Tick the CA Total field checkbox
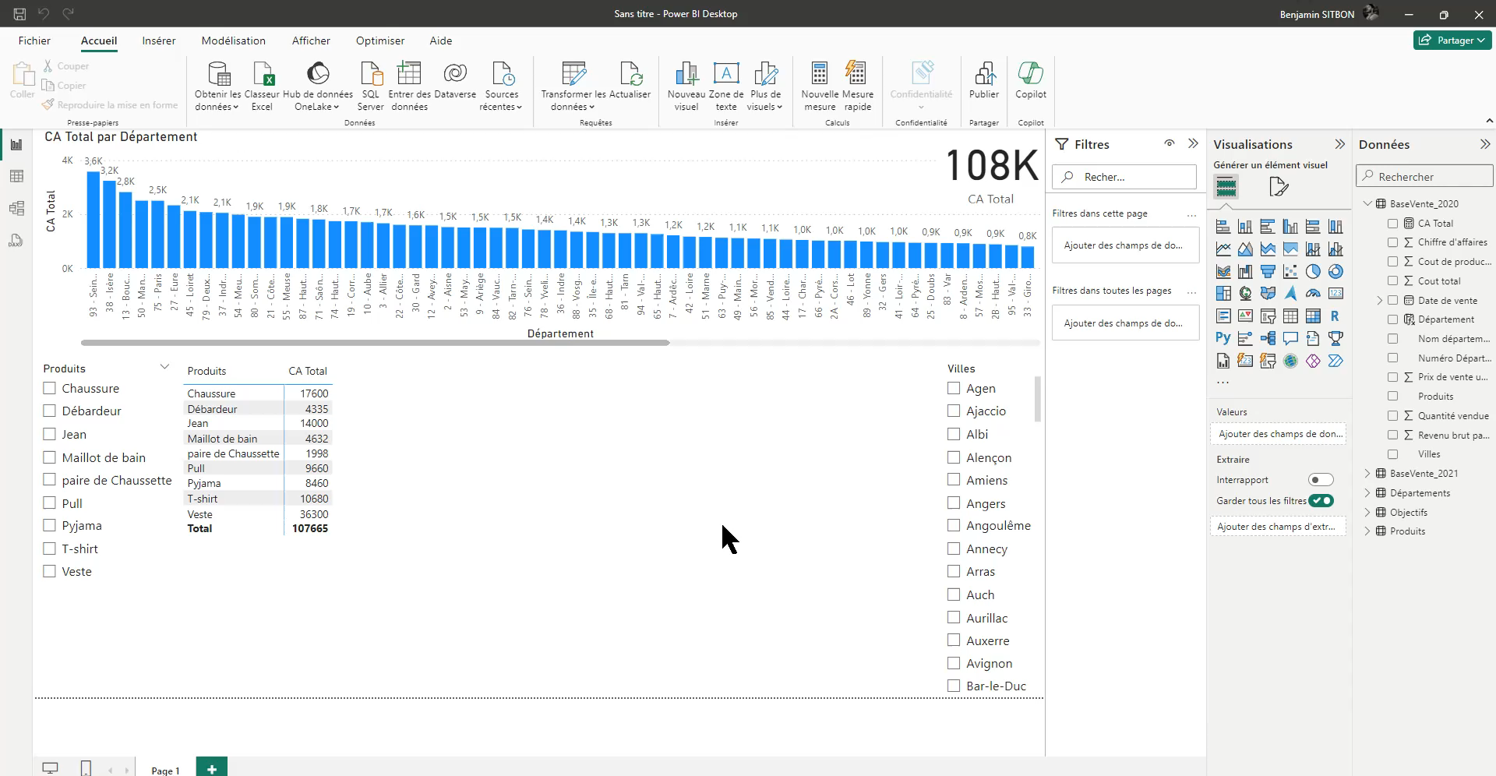The width and height of the screenshot is (1496, 776). click(x=1393, y=223)
